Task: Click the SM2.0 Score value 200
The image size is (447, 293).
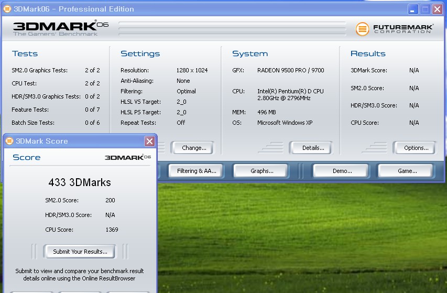Action: tap(110, 200)
